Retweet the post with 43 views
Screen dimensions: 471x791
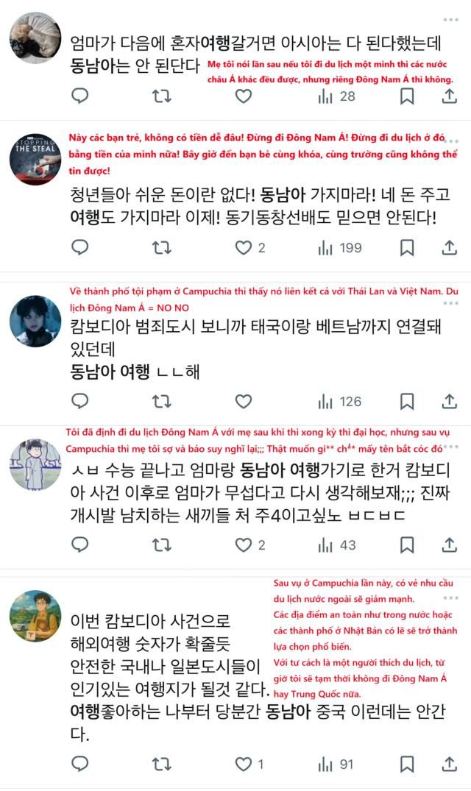[x=162, y=545]
